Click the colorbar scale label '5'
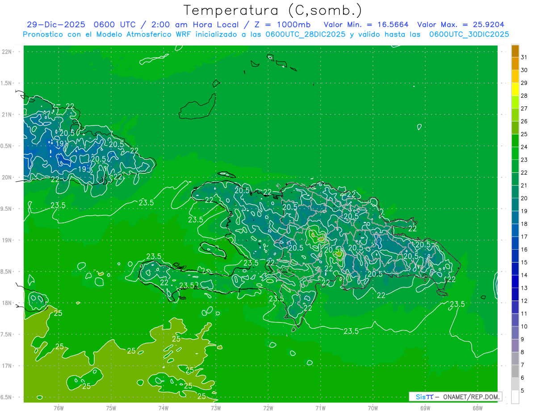The width and height of the screenshot is (536, 414). coord(523,390)
